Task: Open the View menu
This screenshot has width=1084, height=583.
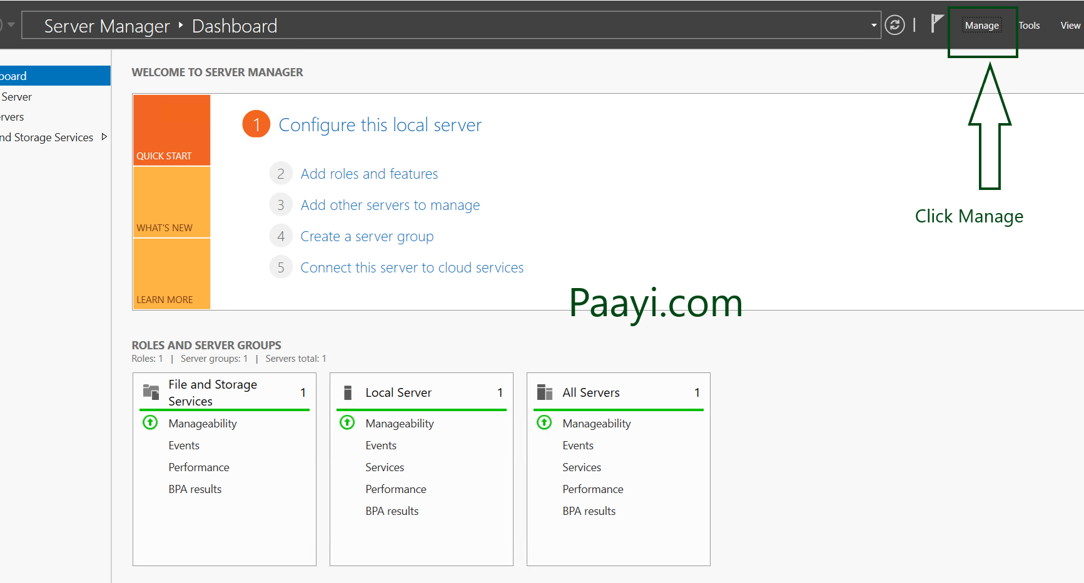Action: click(x=1070, y=26)
